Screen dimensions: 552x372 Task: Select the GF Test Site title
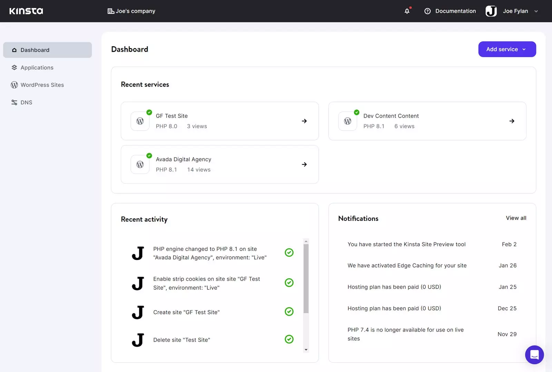click(172, 116)
